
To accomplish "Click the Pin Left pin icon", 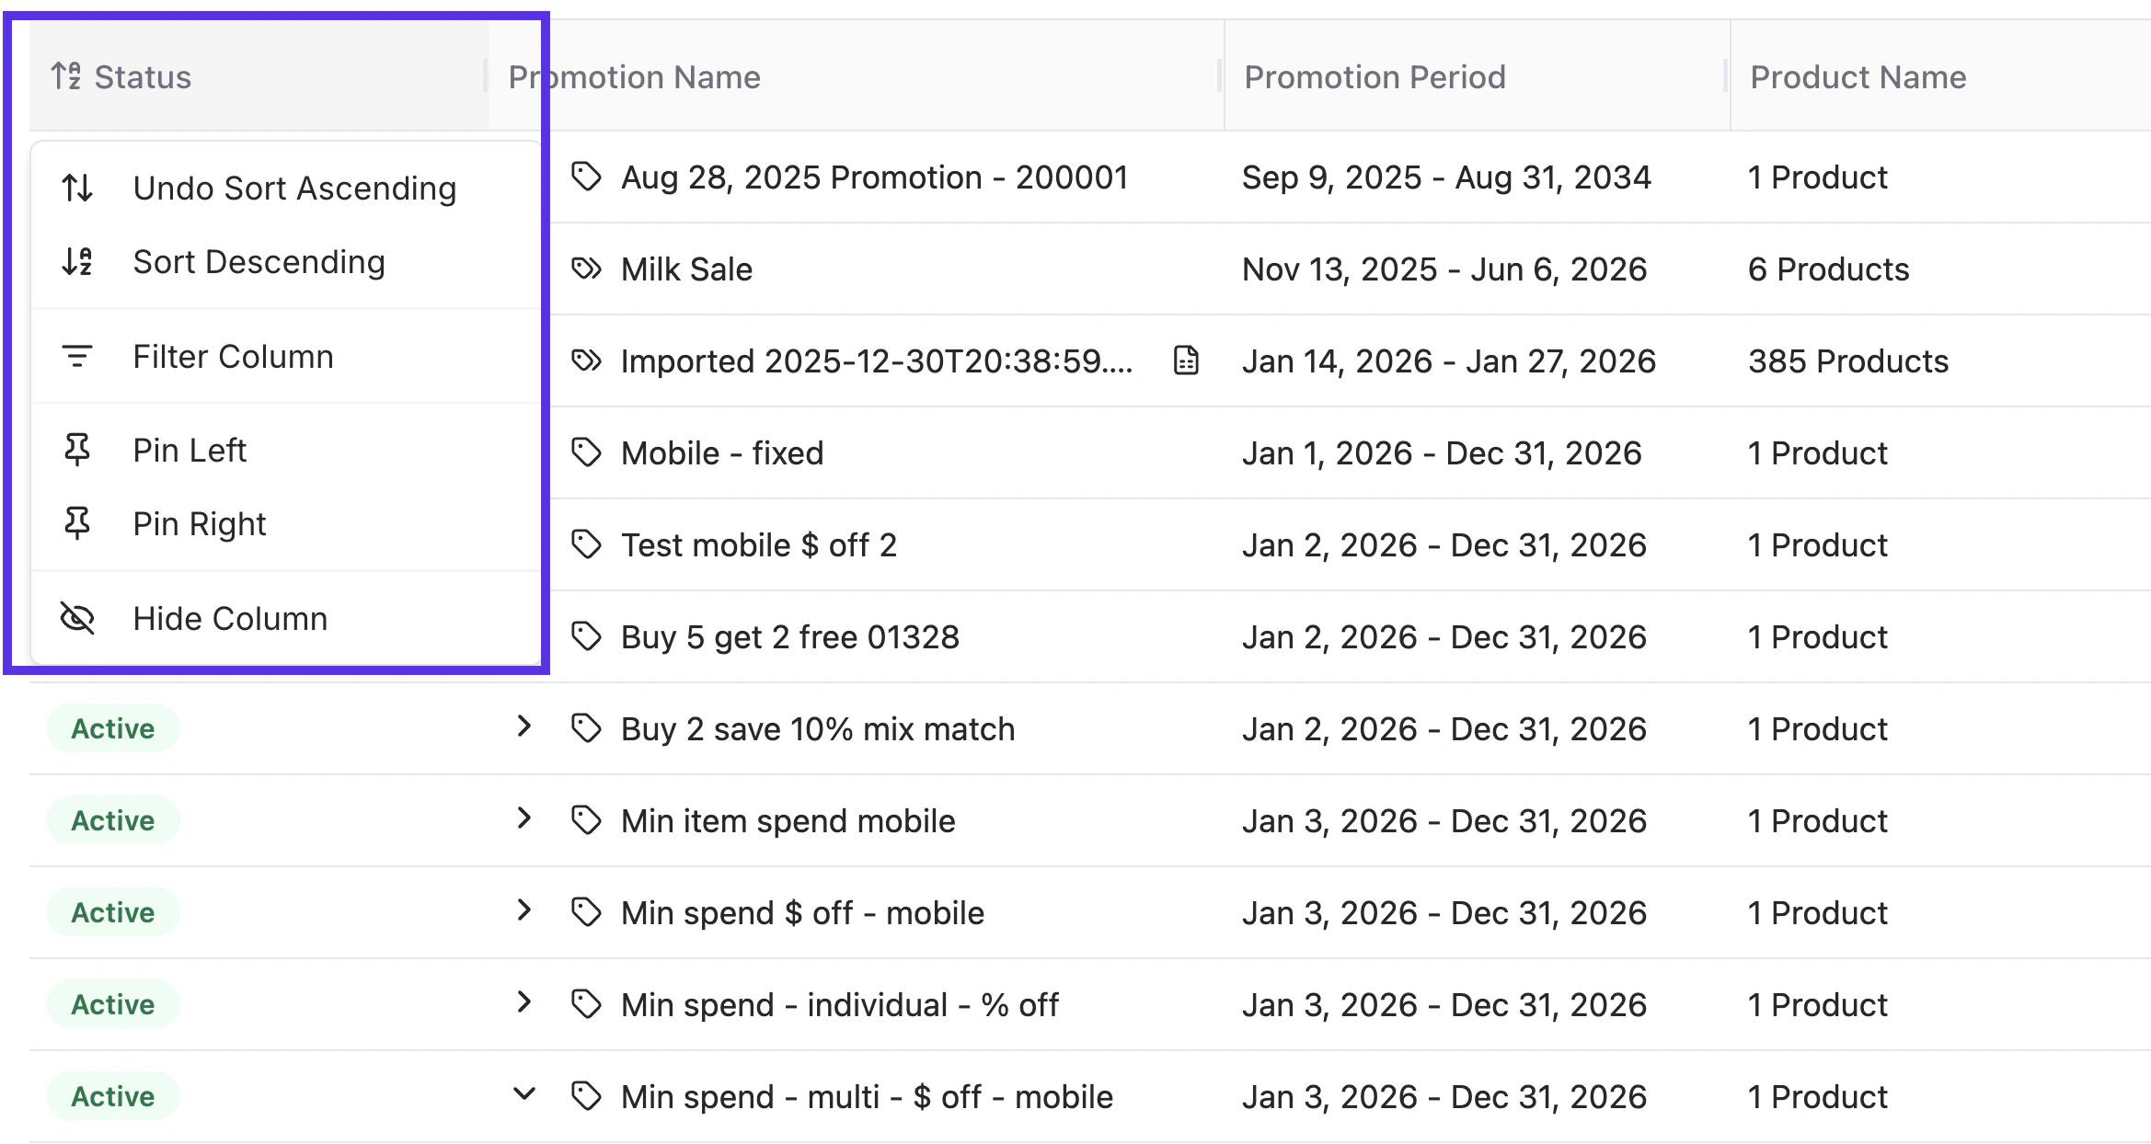I will click(x=77, y=450).
